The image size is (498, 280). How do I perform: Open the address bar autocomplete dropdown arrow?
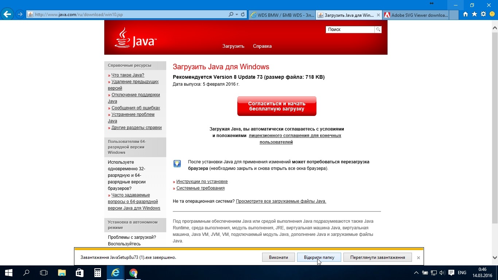coord(237,15)
